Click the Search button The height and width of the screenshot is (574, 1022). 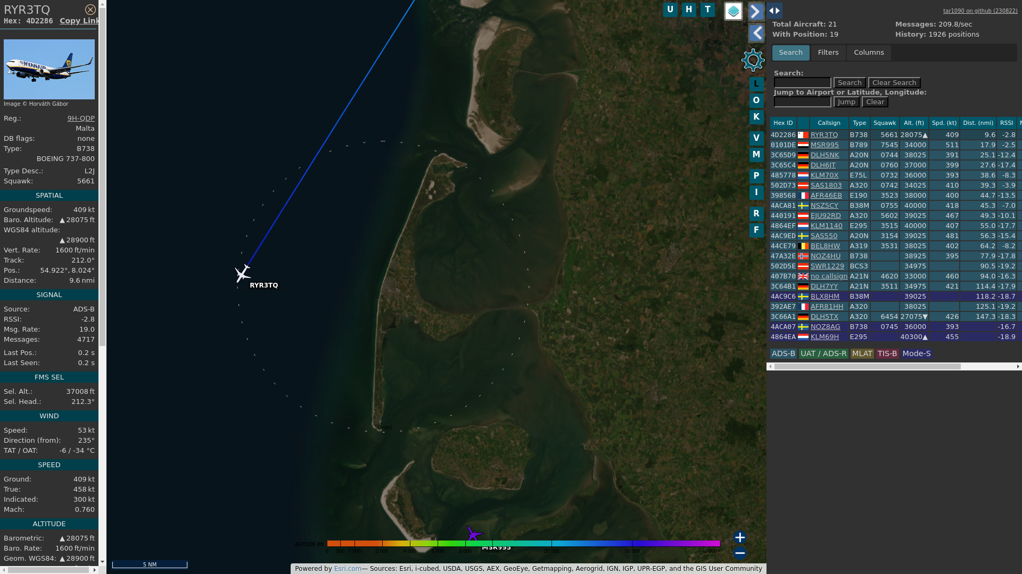point(850,83)
